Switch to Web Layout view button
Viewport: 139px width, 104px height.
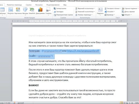click(x=127, y=103)
